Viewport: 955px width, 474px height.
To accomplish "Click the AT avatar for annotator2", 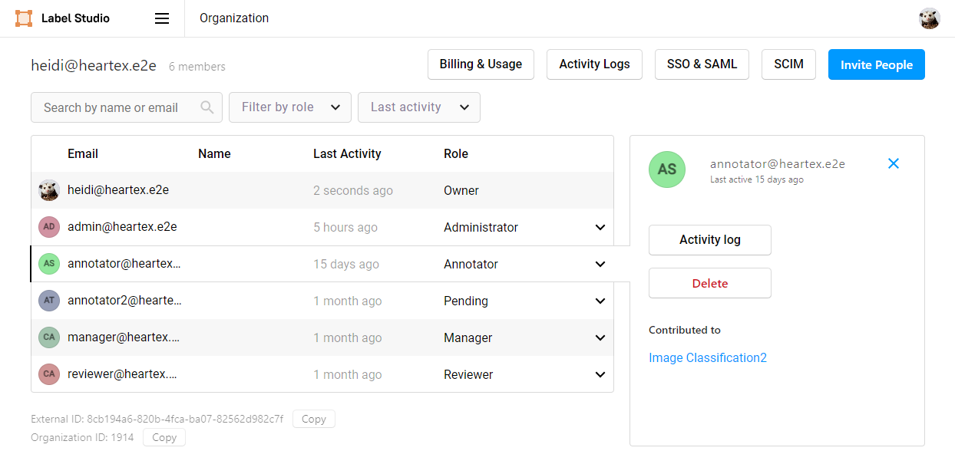I will click(x=48, y=301).
